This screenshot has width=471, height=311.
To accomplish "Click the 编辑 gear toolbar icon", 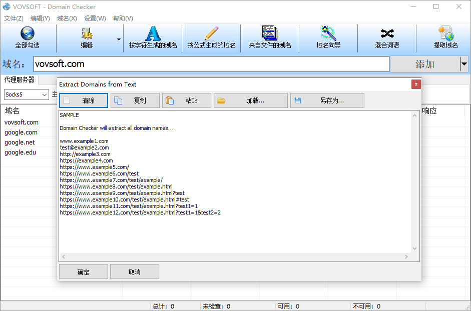I will [87, 33].
